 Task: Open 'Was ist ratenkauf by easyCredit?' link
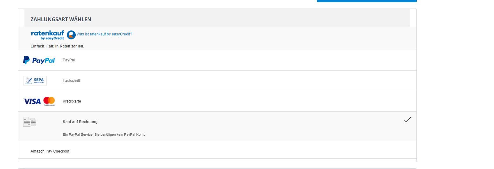coord(104,34)
